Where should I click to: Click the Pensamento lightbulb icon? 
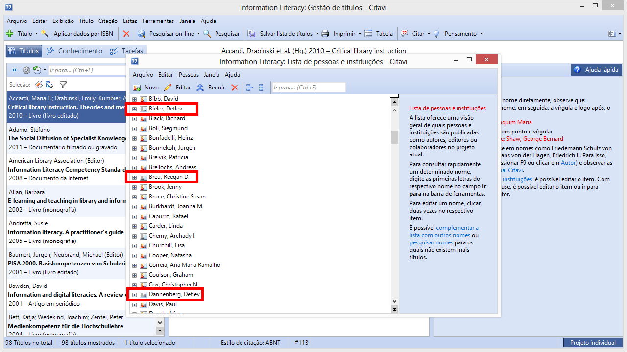click(436, 34)
